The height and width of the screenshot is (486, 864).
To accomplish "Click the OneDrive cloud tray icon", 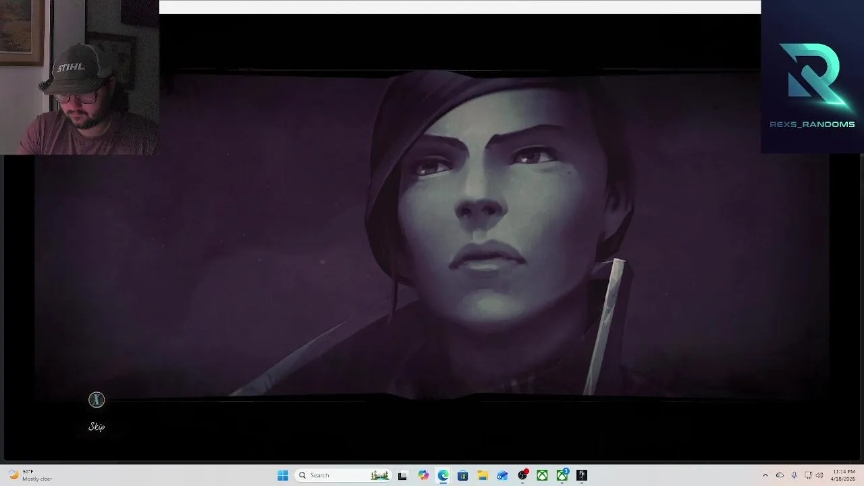I will click(x=780, y=475).
